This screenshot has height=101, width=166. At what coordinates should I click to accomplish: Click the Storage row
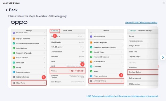[143, 36]
